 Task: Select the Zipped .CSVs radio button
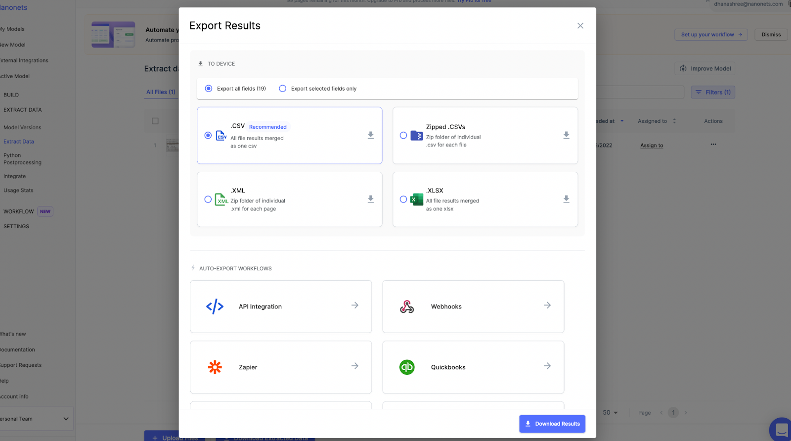403,135
